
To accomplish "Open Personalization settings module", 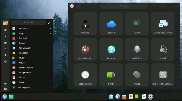I will point(85,49).
